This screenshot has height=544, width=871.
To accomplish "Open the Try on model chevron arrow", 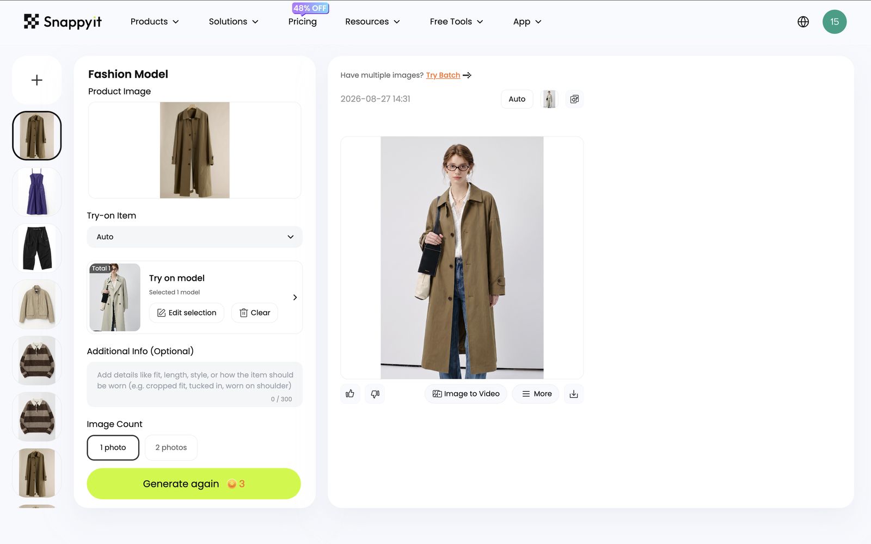I will [x=295, y=297].
